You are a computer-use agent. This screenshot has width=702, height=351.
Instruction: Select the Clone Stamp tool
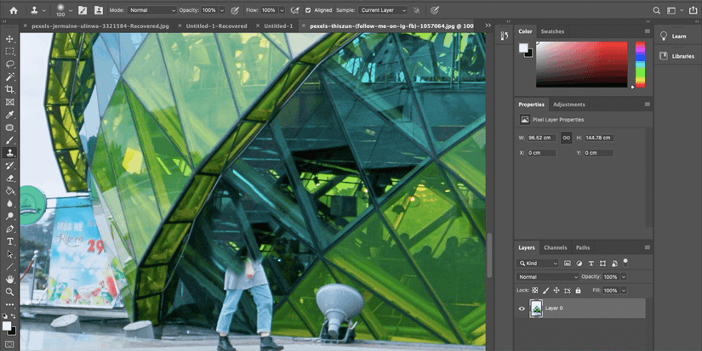(10, 153)
